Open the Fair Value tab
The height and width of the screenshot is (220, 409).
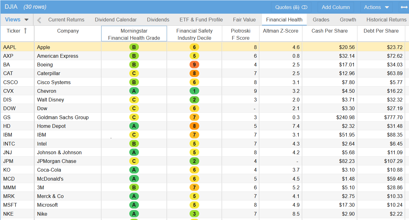pos(244,20)
